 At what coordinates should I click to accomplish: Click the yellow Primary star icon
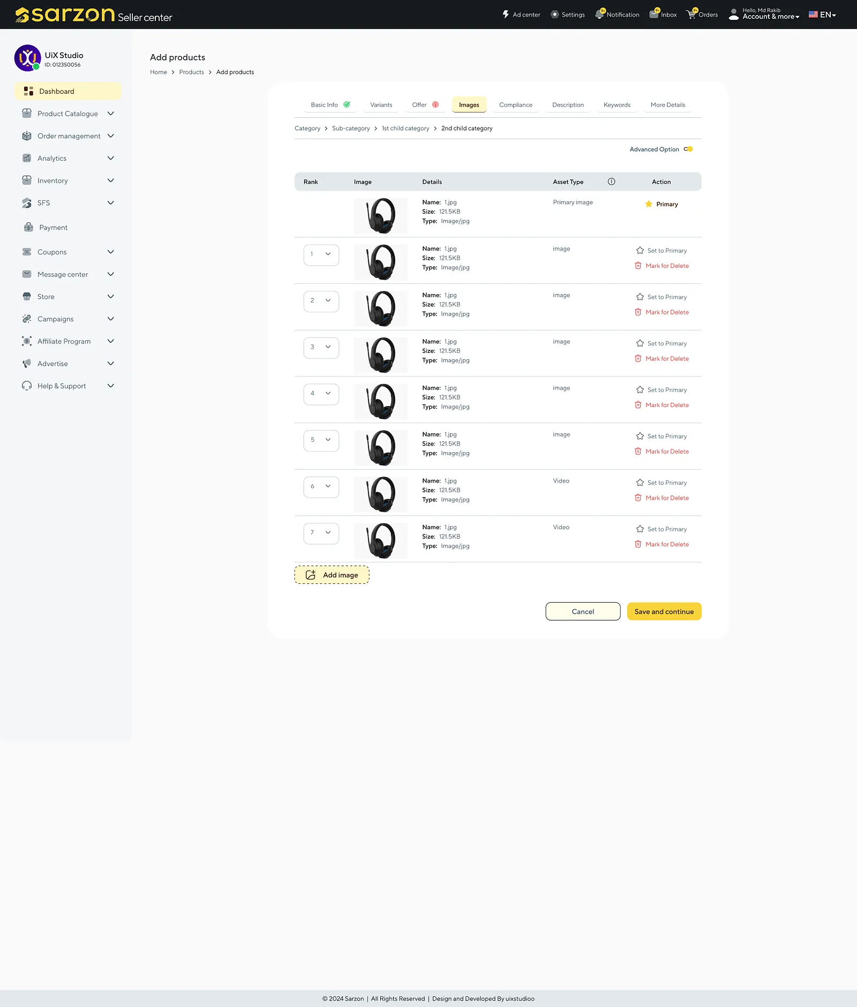(x=649, y=204)
